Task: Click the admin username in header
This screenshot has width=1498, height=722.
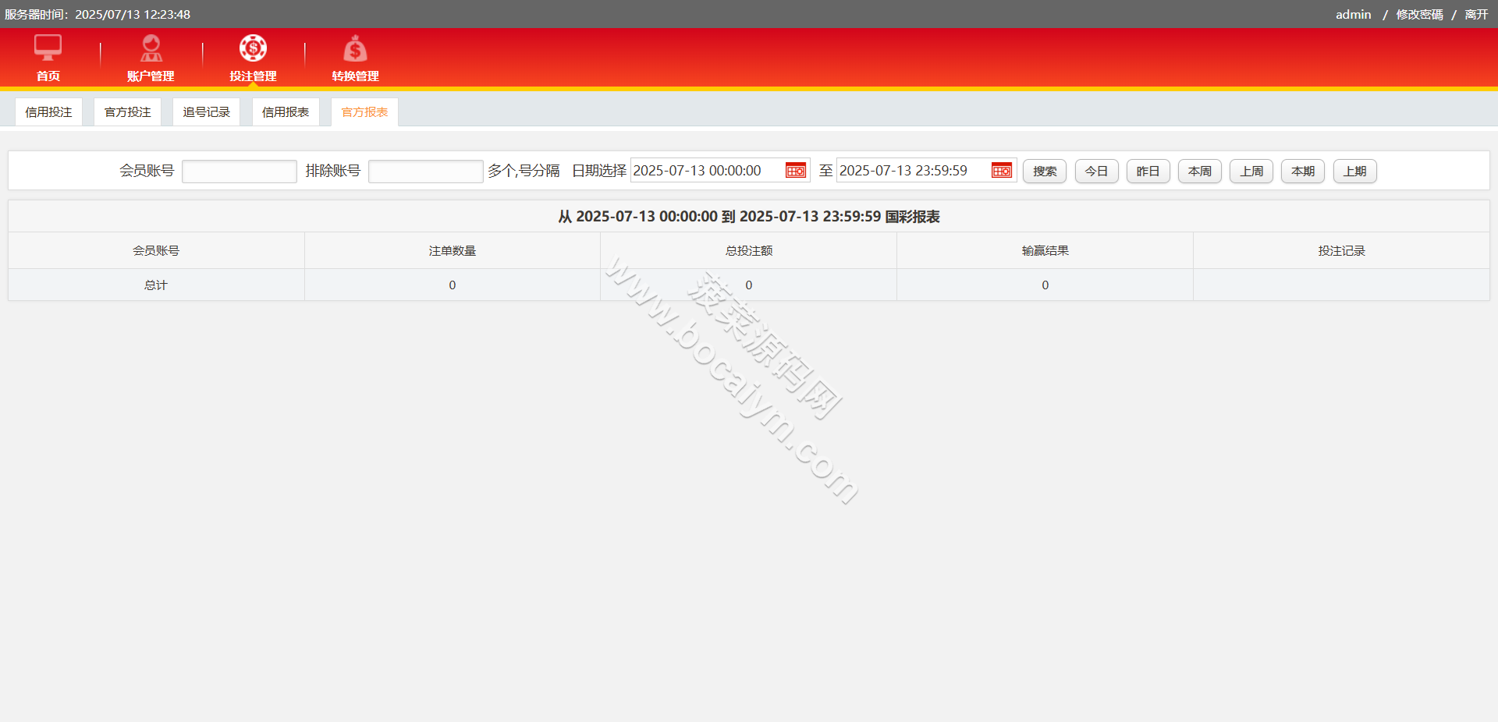Action: pos(1353,14)
